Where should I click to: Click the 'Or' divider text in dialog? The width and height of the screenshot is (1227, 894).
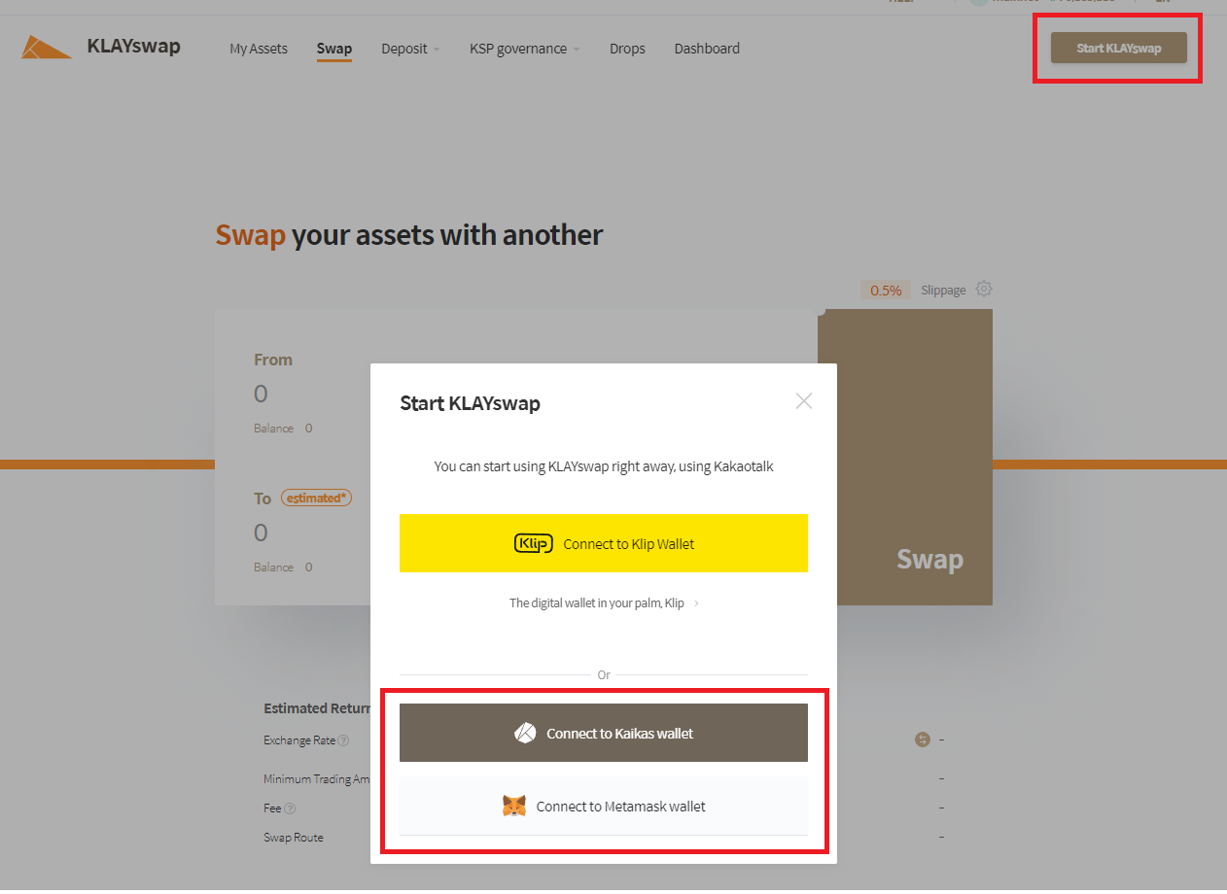click(604, 674)
